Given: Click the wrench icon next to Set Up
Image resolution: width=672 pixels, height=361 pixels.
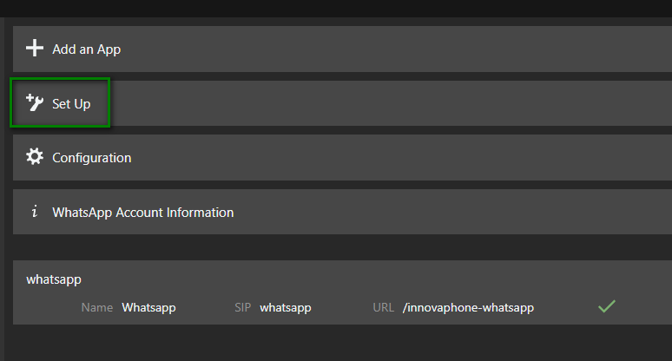Looking at the screenshot, I should click(34, 103).
